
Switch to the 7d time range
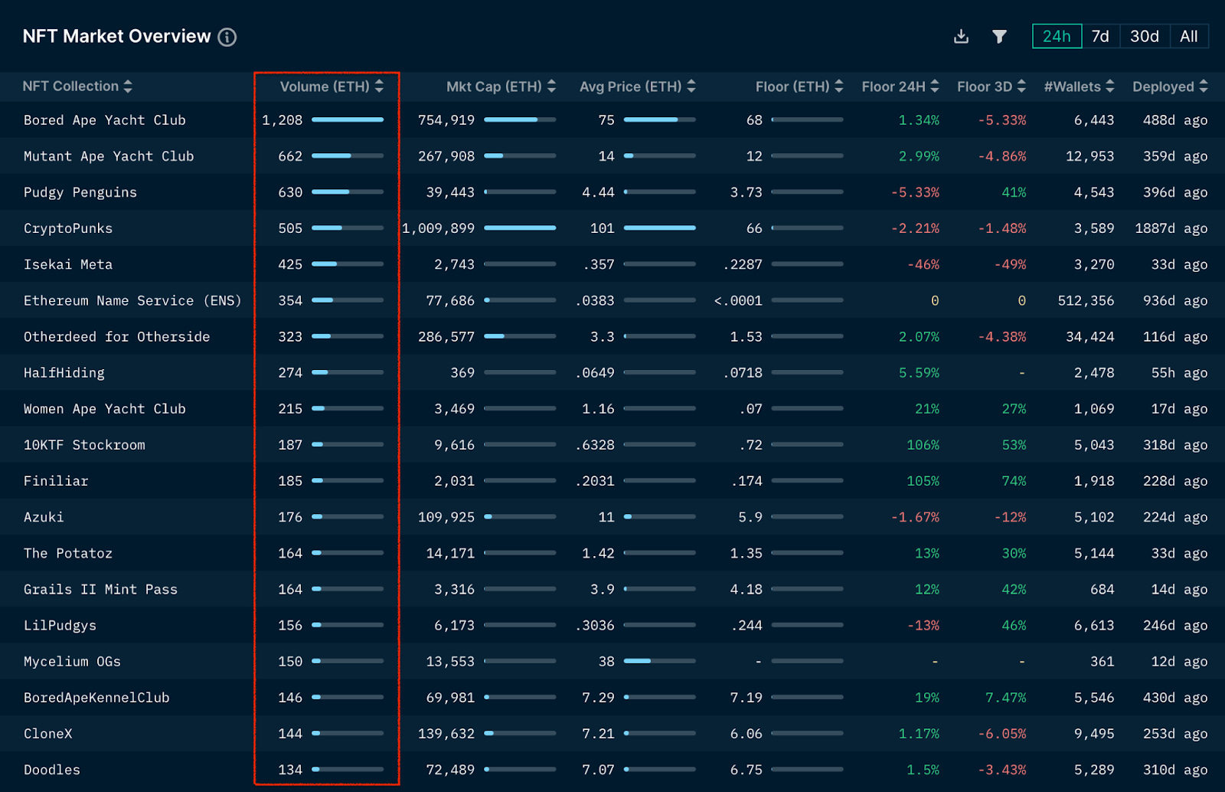coord(1100,36)
